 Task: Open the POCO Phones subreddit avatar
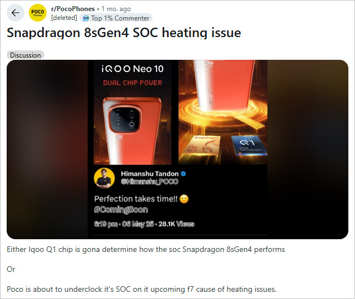point(38,13)
